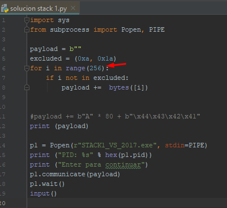This screenshot has width=227, height=208.
Task: Click 'payload +=' on line 8
Action: 82,88
